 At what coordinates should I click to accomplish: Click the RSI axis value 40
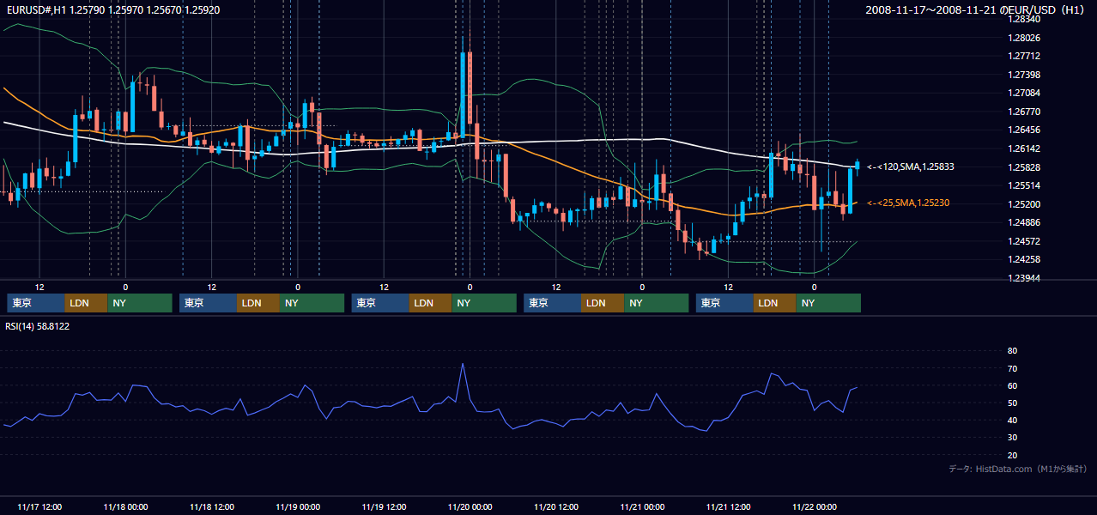point(1012,421)
